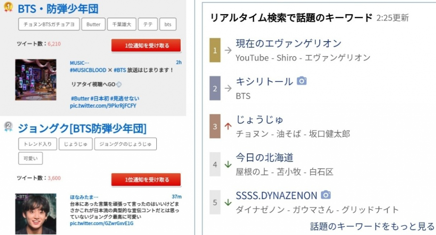Click the silver second-place medal icon

pyautogui.click(x=8, y=127)
